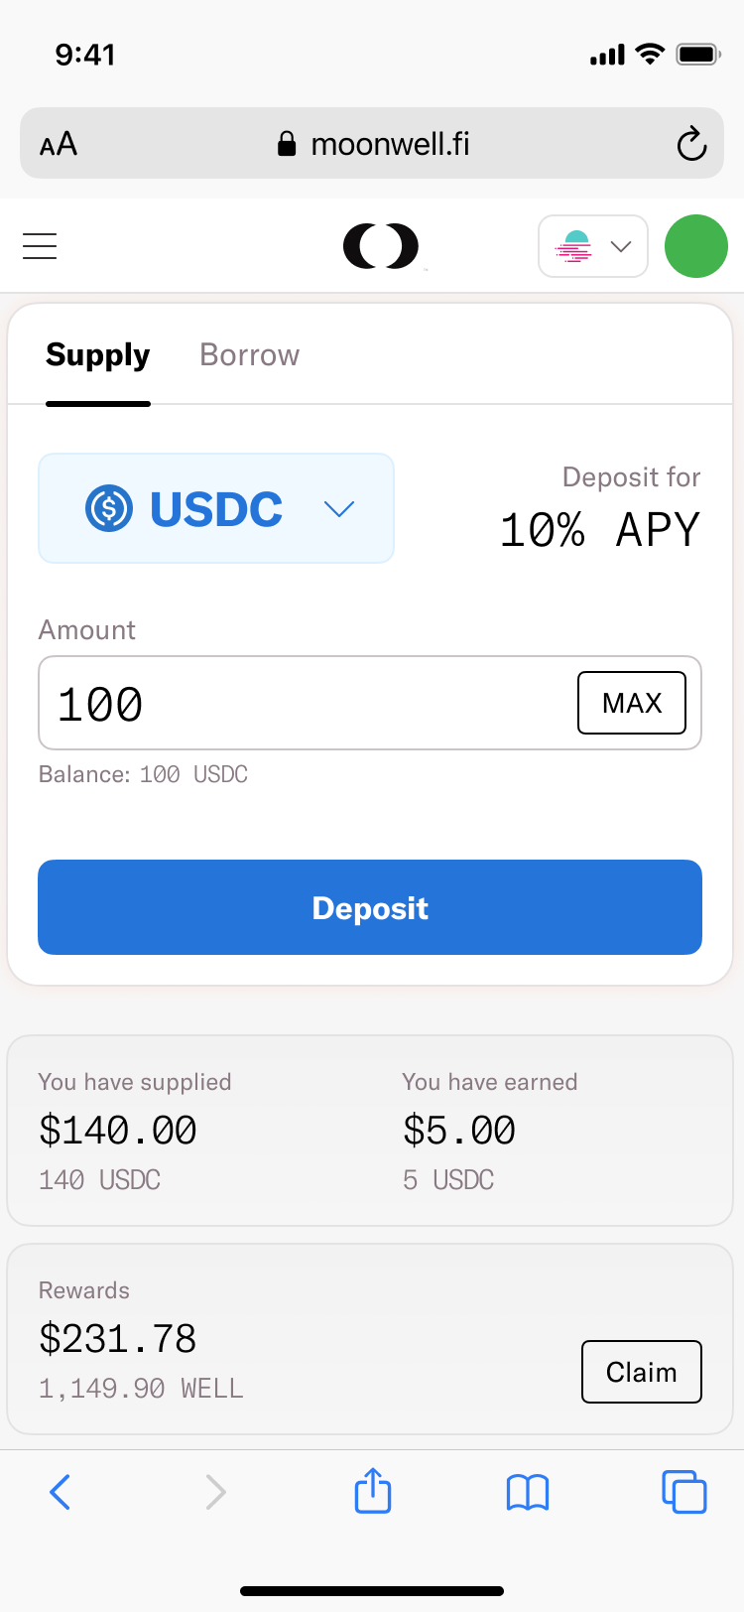Screen dimensions: 744x1612
Task: Click the Moonwell logo
Action: pos(381,246)
